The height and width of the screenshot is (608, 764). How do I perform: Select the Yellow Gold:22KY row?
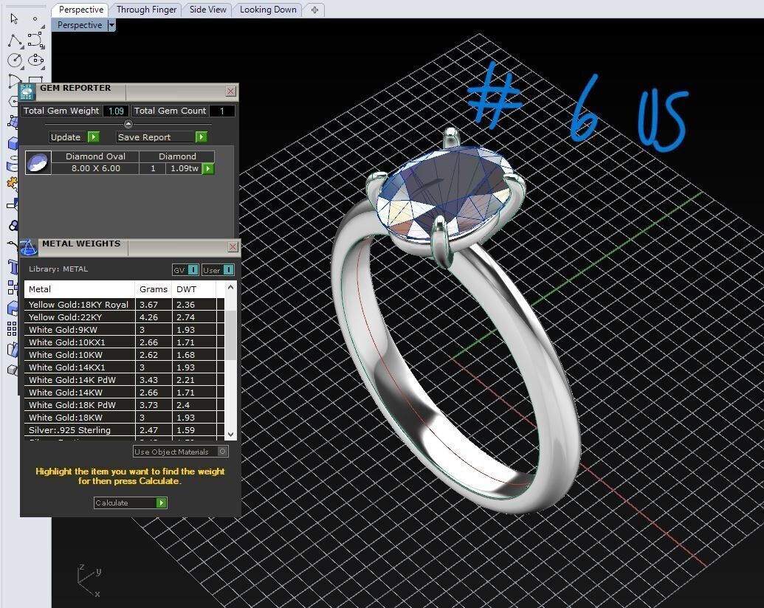point(124,317)
